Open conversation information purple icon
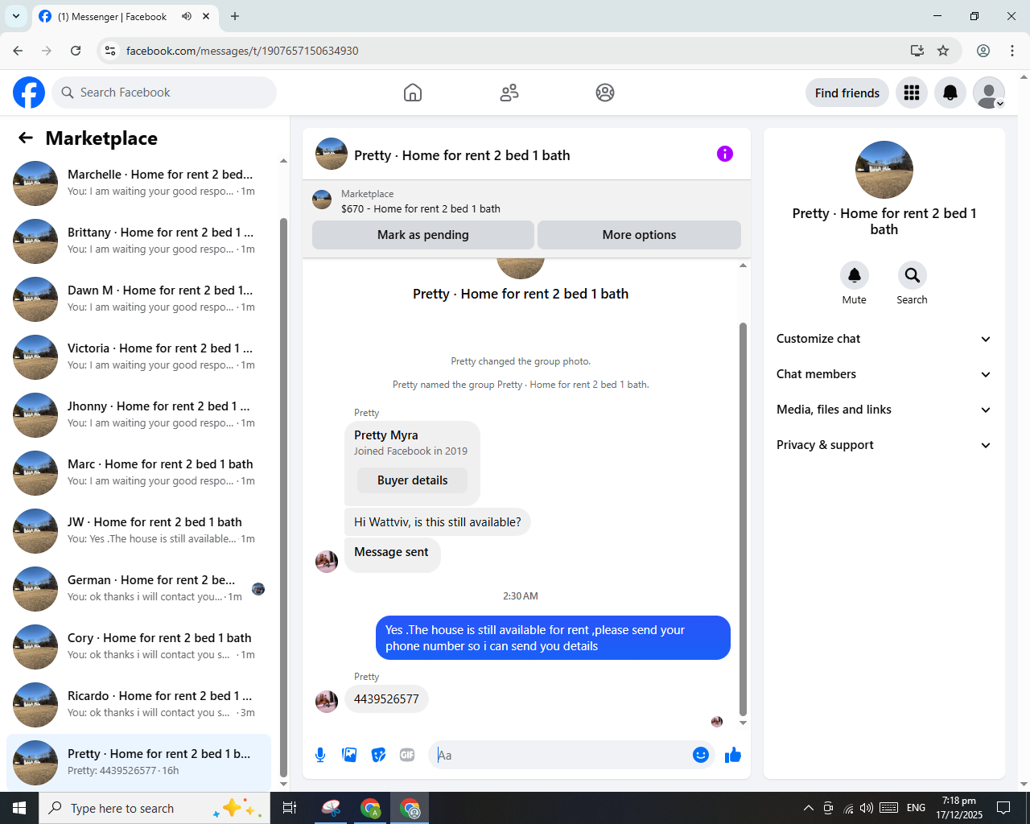The width and height of the screenshot is (1030, 824). [x=725, y=154]
